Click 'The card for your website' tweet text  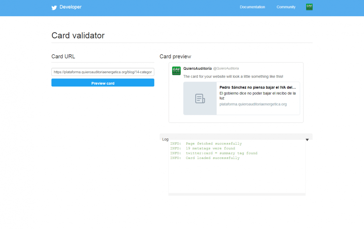coord(233,76)
